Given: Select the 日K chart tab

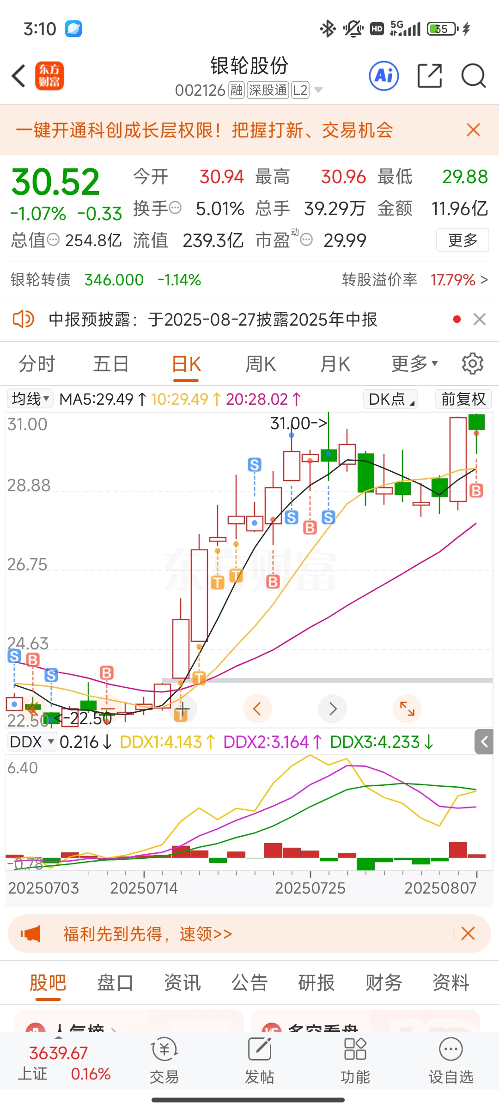Looking at the screenshot, I should [186, 364].
